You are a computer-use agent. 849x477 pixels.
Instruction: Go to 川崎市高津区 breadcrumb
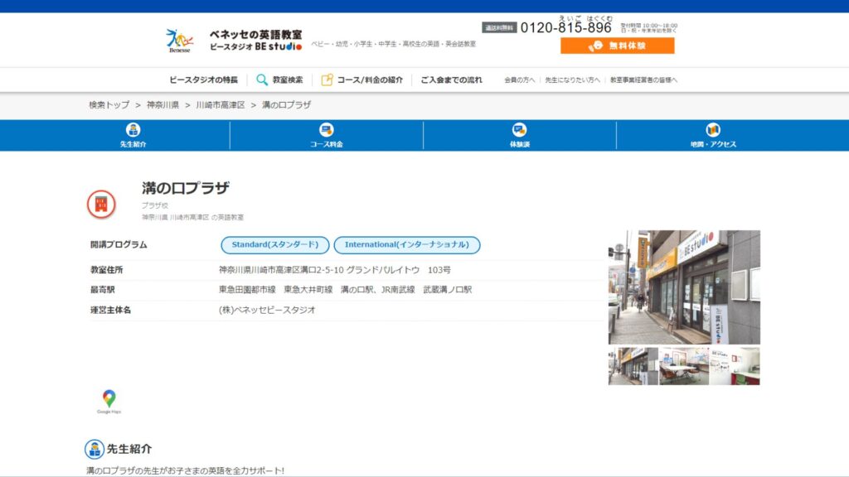pyautogui.click(x=221, y=105)
